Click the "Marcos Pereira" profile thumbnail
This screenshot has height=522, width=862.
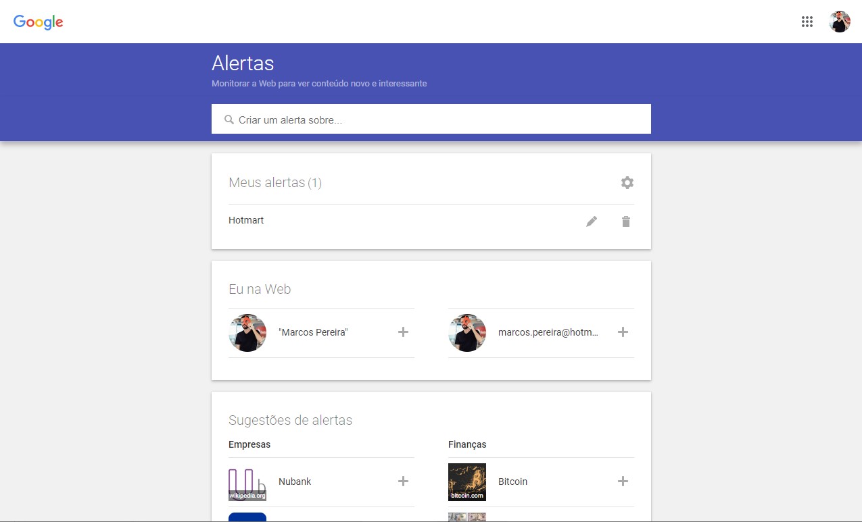[x=247, y=333]
